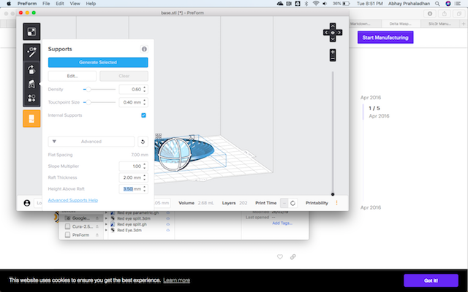Toggle the Internal Supports checkbox
Image resolution: width=468 pixels, height=292 pixels.
click(x=143, y=115)
